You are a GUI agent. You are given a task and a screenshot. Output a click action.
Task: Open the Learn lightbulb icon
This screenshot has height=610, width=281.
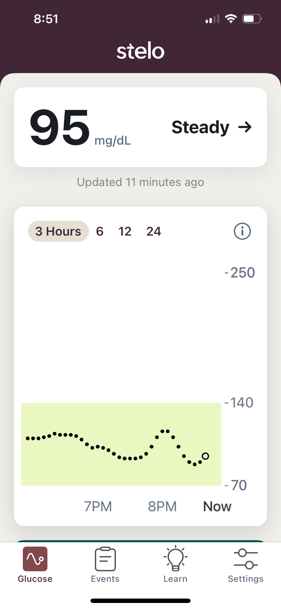pos(175,558)
